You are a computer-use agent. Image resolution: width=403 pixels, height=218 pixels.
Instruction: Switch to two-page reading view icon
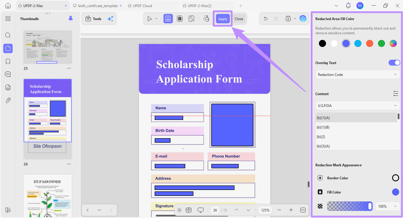(x=189, y=210)
